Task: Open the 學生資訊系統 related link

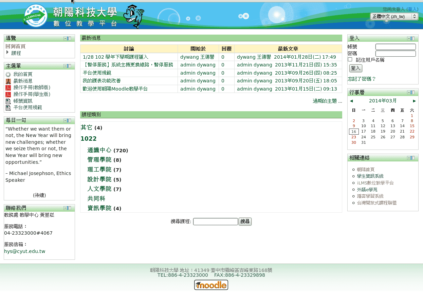Action: pyautogui.click(x=370, y=176)
